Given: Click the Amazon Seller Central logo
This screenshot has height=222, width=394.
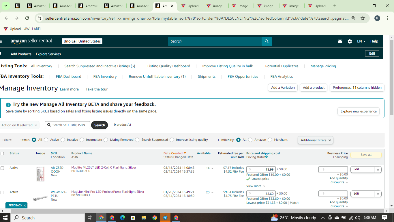Looking at the screenshot, I should pyautogui.click(x=31, y=41).
